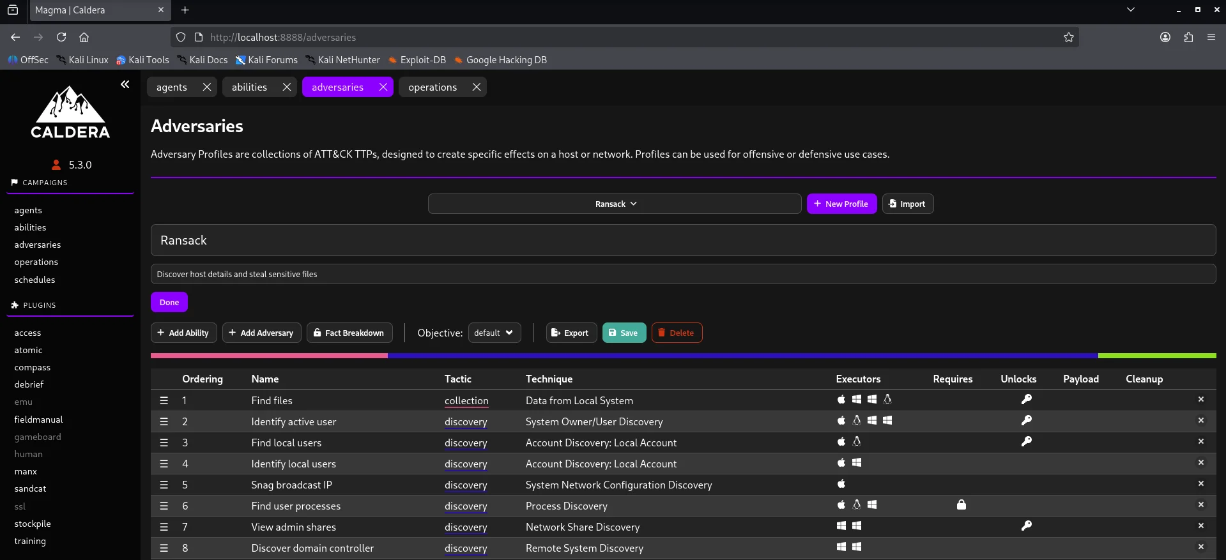
Task: Open the stockpile plugin in sidebar
Action: point(33,524)
